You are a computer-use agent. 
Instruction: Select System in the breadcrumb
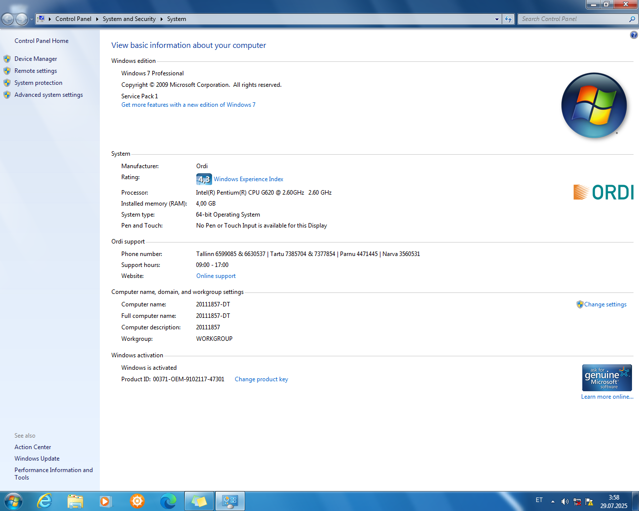[x=177, y=19]
